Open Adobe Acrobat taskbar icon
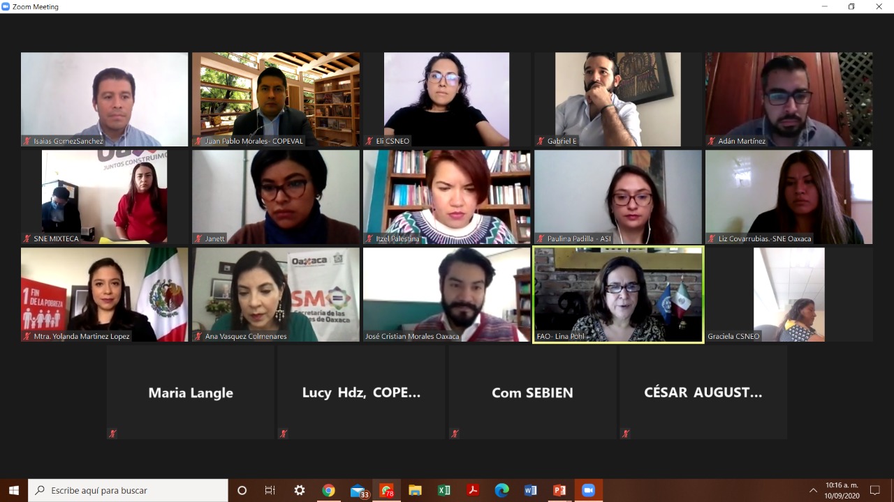 point(473,490)
